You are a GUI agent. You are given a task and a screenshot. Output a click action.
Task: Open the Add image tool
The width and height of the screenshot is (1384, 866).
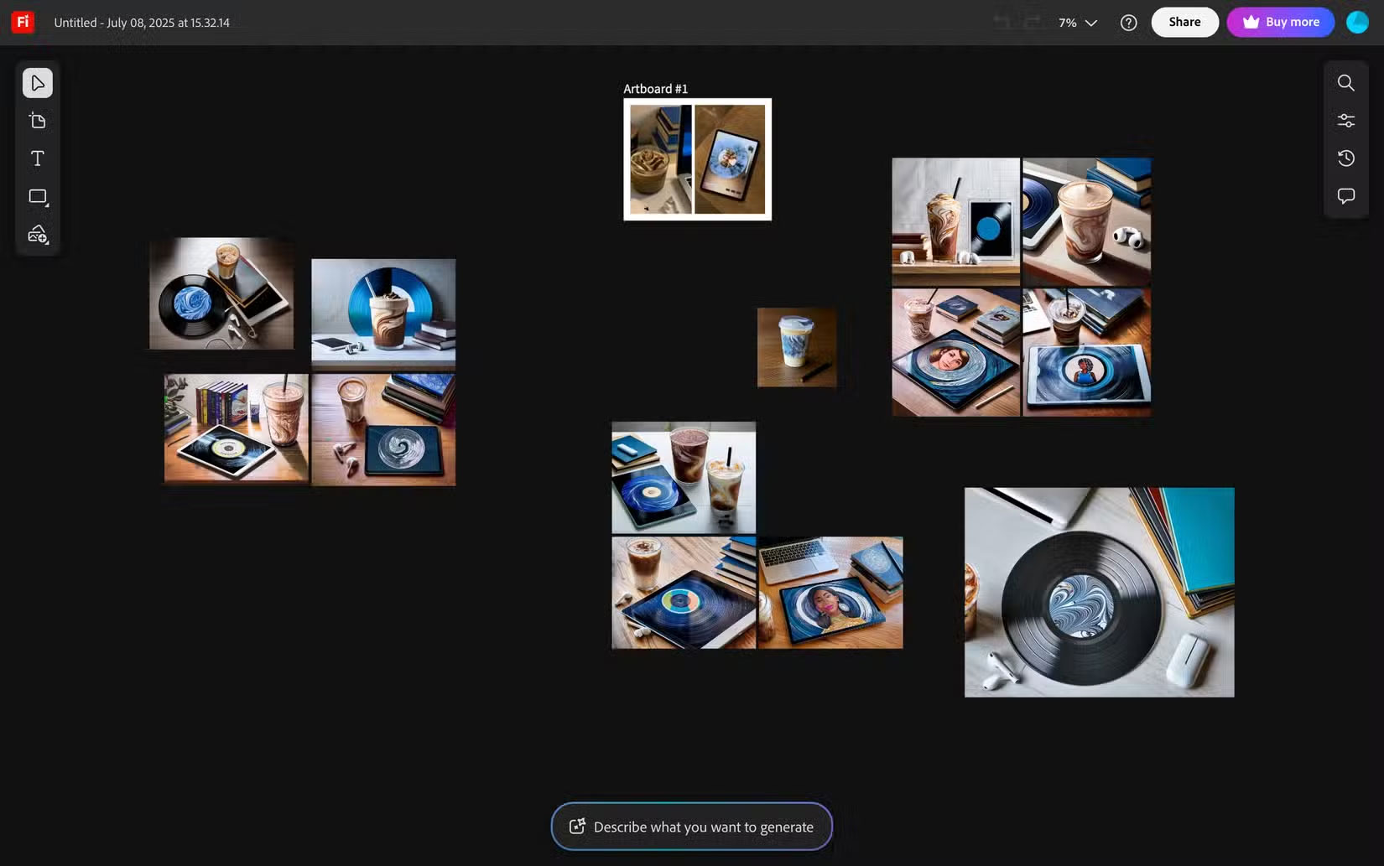(37, 235)
